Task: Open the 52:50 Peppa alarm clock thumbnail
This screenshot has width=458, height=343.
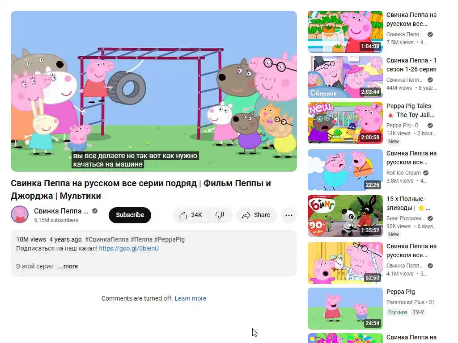Action: (345, 263)
